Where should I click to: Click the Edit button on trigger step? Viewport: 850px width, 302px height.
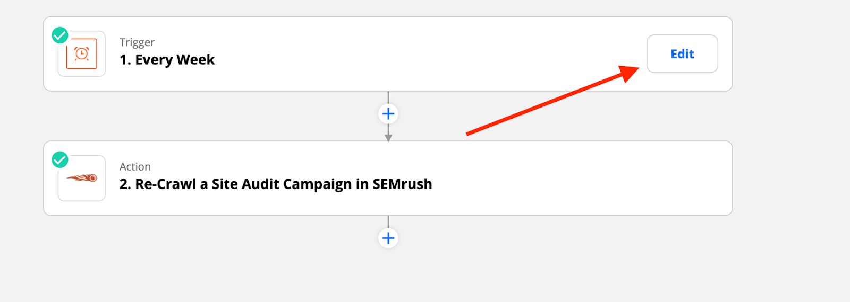coord(682,54)
